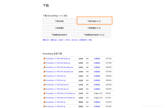Click the icon beside Everything-1.4.1.992.x64.zip
This screenshot has height=108, width=165.
44,106
